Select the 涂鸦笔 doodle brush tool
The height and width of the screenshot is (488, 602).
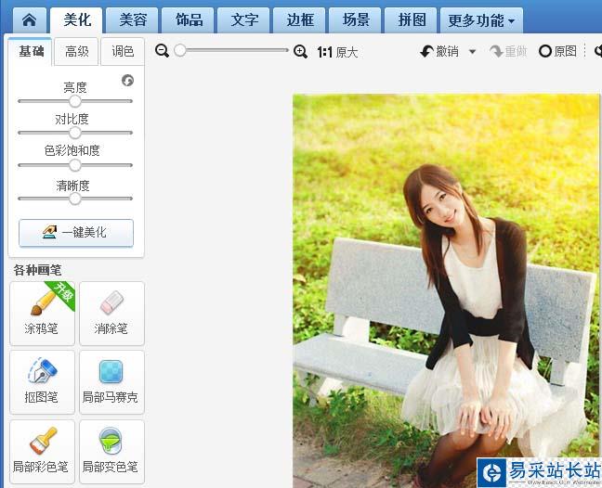point(42,314)
